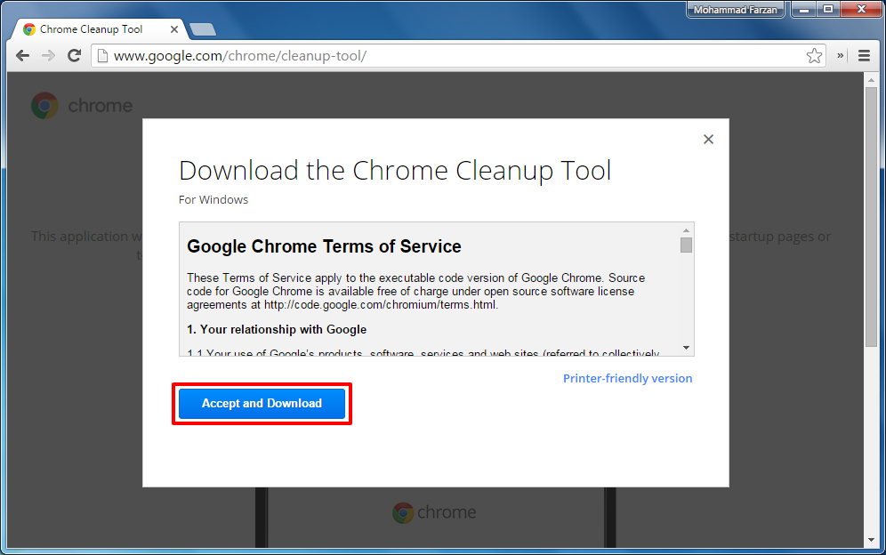Click the 'Download the Chrome Cleanup Tool' title
Image resolution: width=886 pixels, height=555 pixels.
pyautogui.click(x=395, y=170)
